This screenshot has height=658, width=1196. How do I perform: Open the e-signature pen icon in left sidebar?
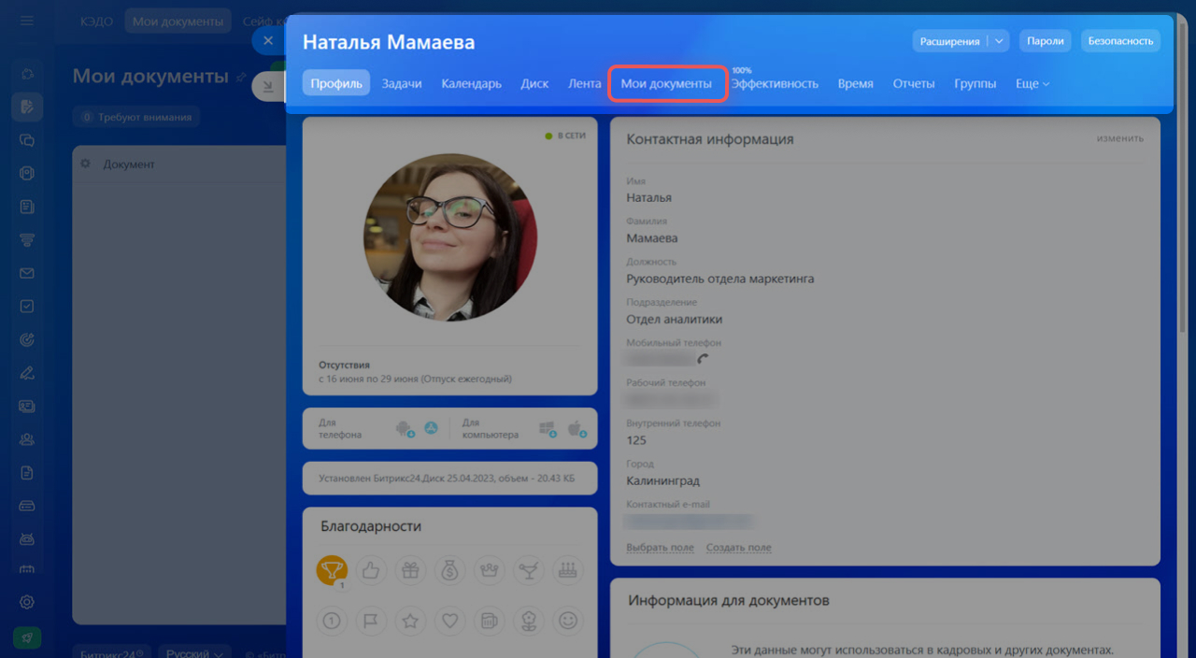pyautogui.click(x=27, y=373)
